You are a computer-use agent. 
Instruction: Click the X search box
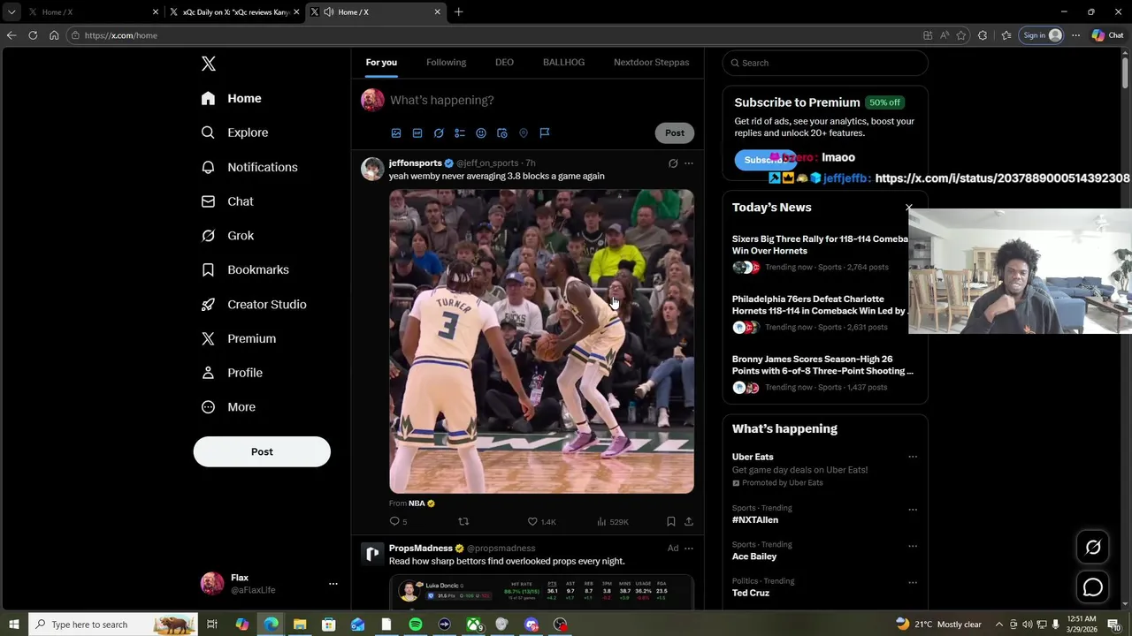coord(825,63)
